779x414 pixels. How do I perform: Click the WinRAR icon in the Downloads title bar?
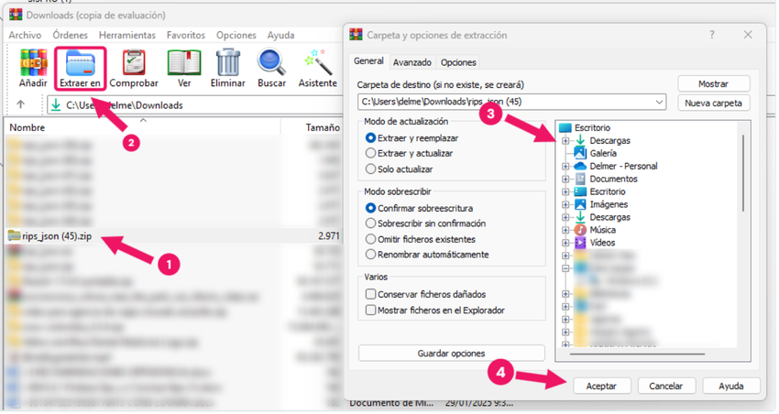coord(16,15)
